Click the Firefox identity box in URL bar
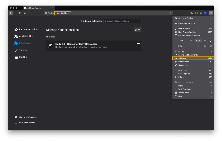 (49, 13)
